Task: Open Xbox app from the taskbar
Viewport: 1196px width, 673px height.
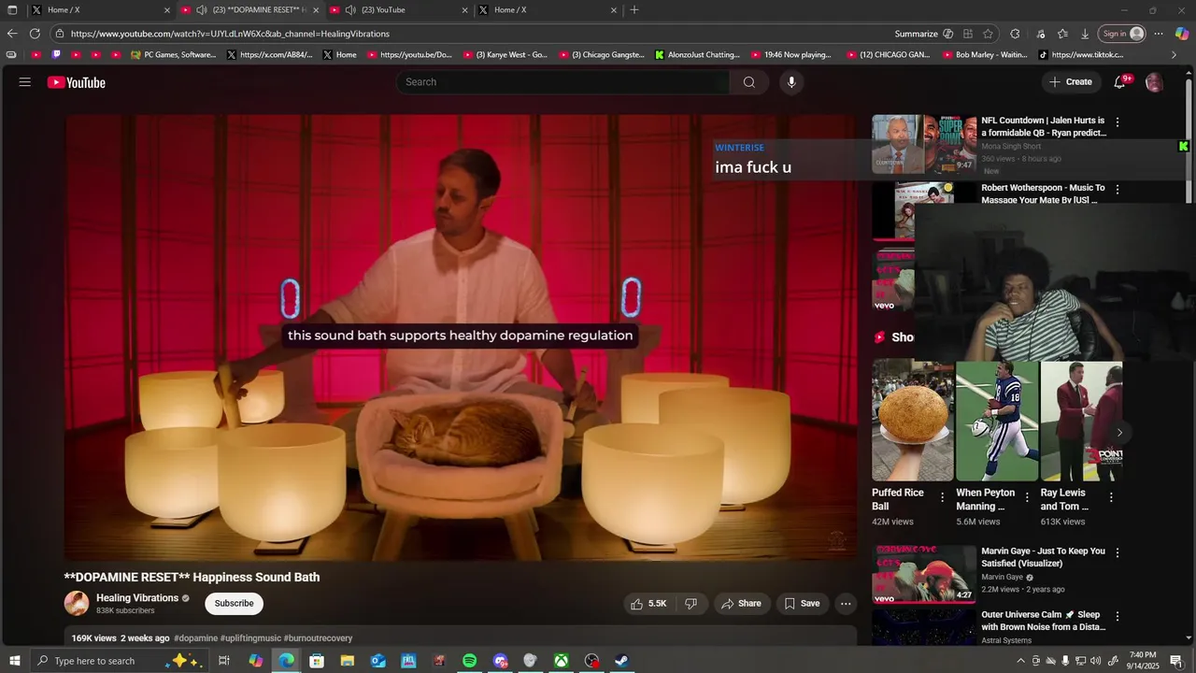Action: point(561,661)
